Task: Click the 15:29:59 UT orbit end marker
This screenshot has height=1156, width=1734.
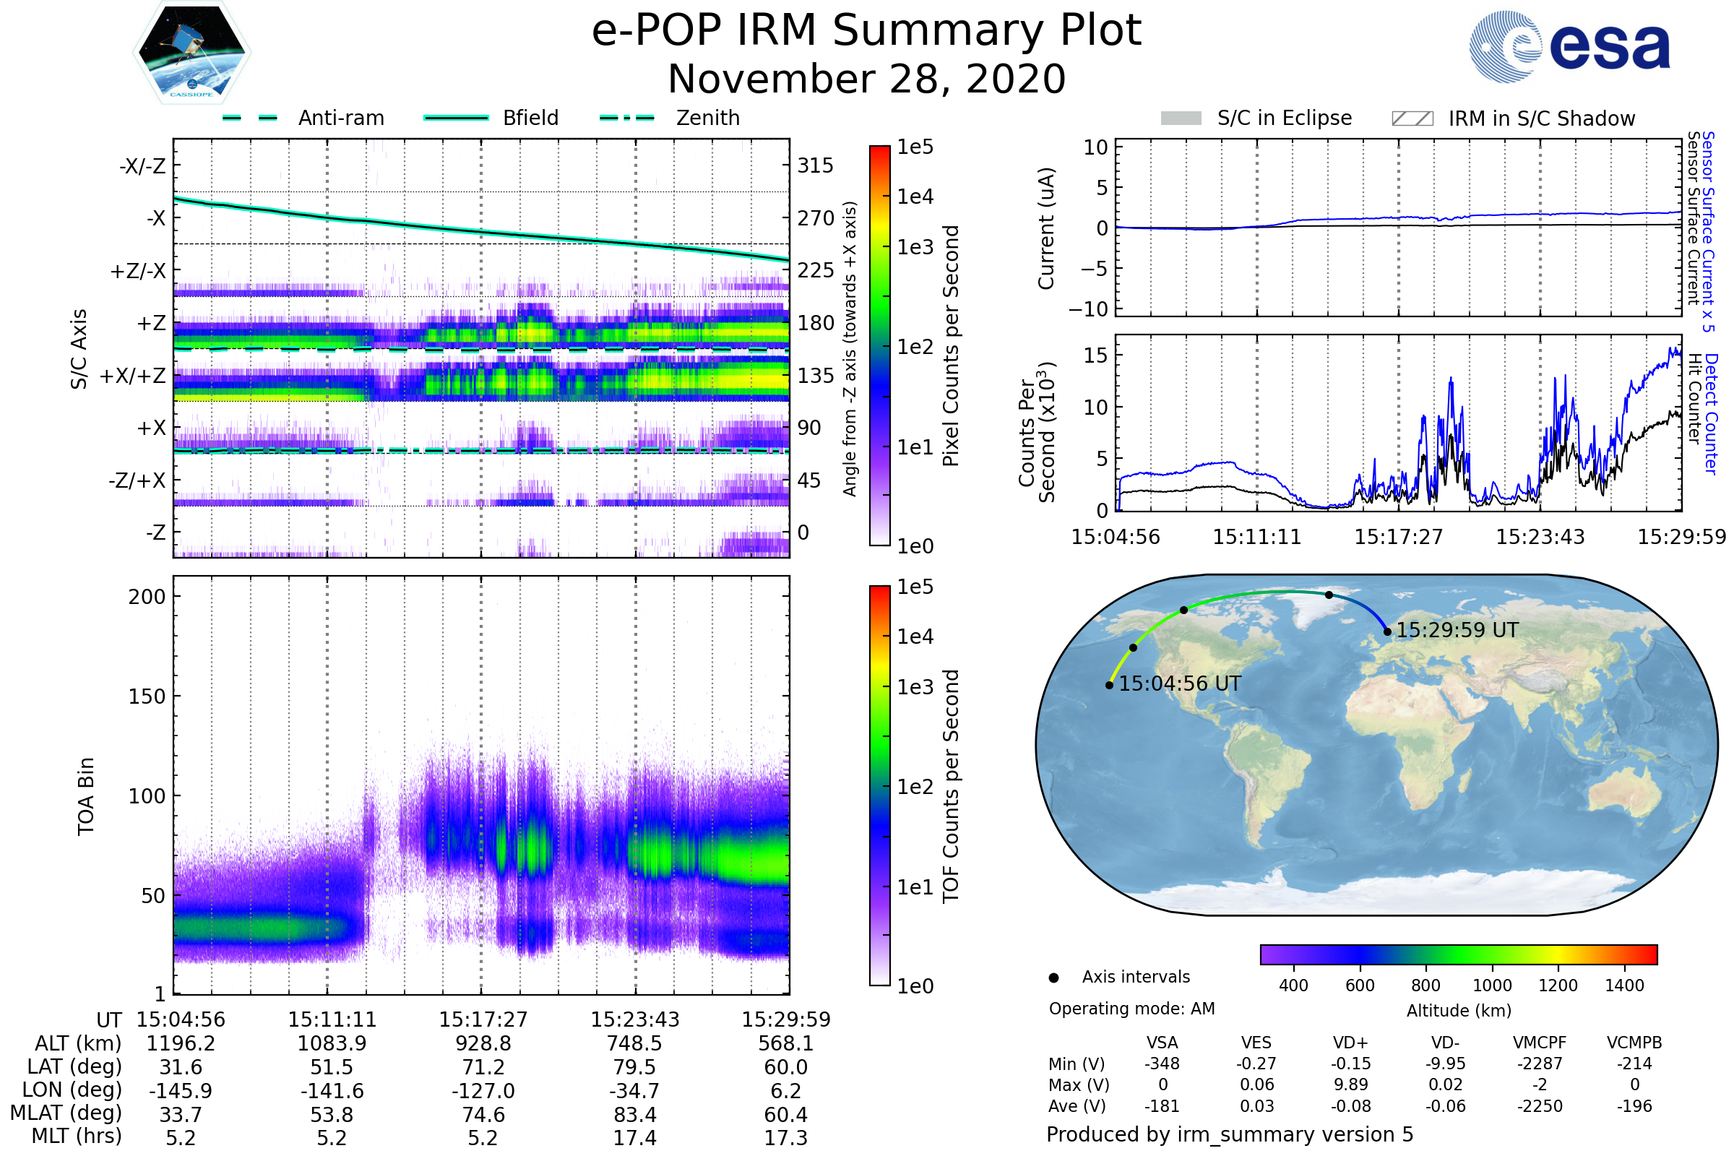Action: coord(1387,631)
